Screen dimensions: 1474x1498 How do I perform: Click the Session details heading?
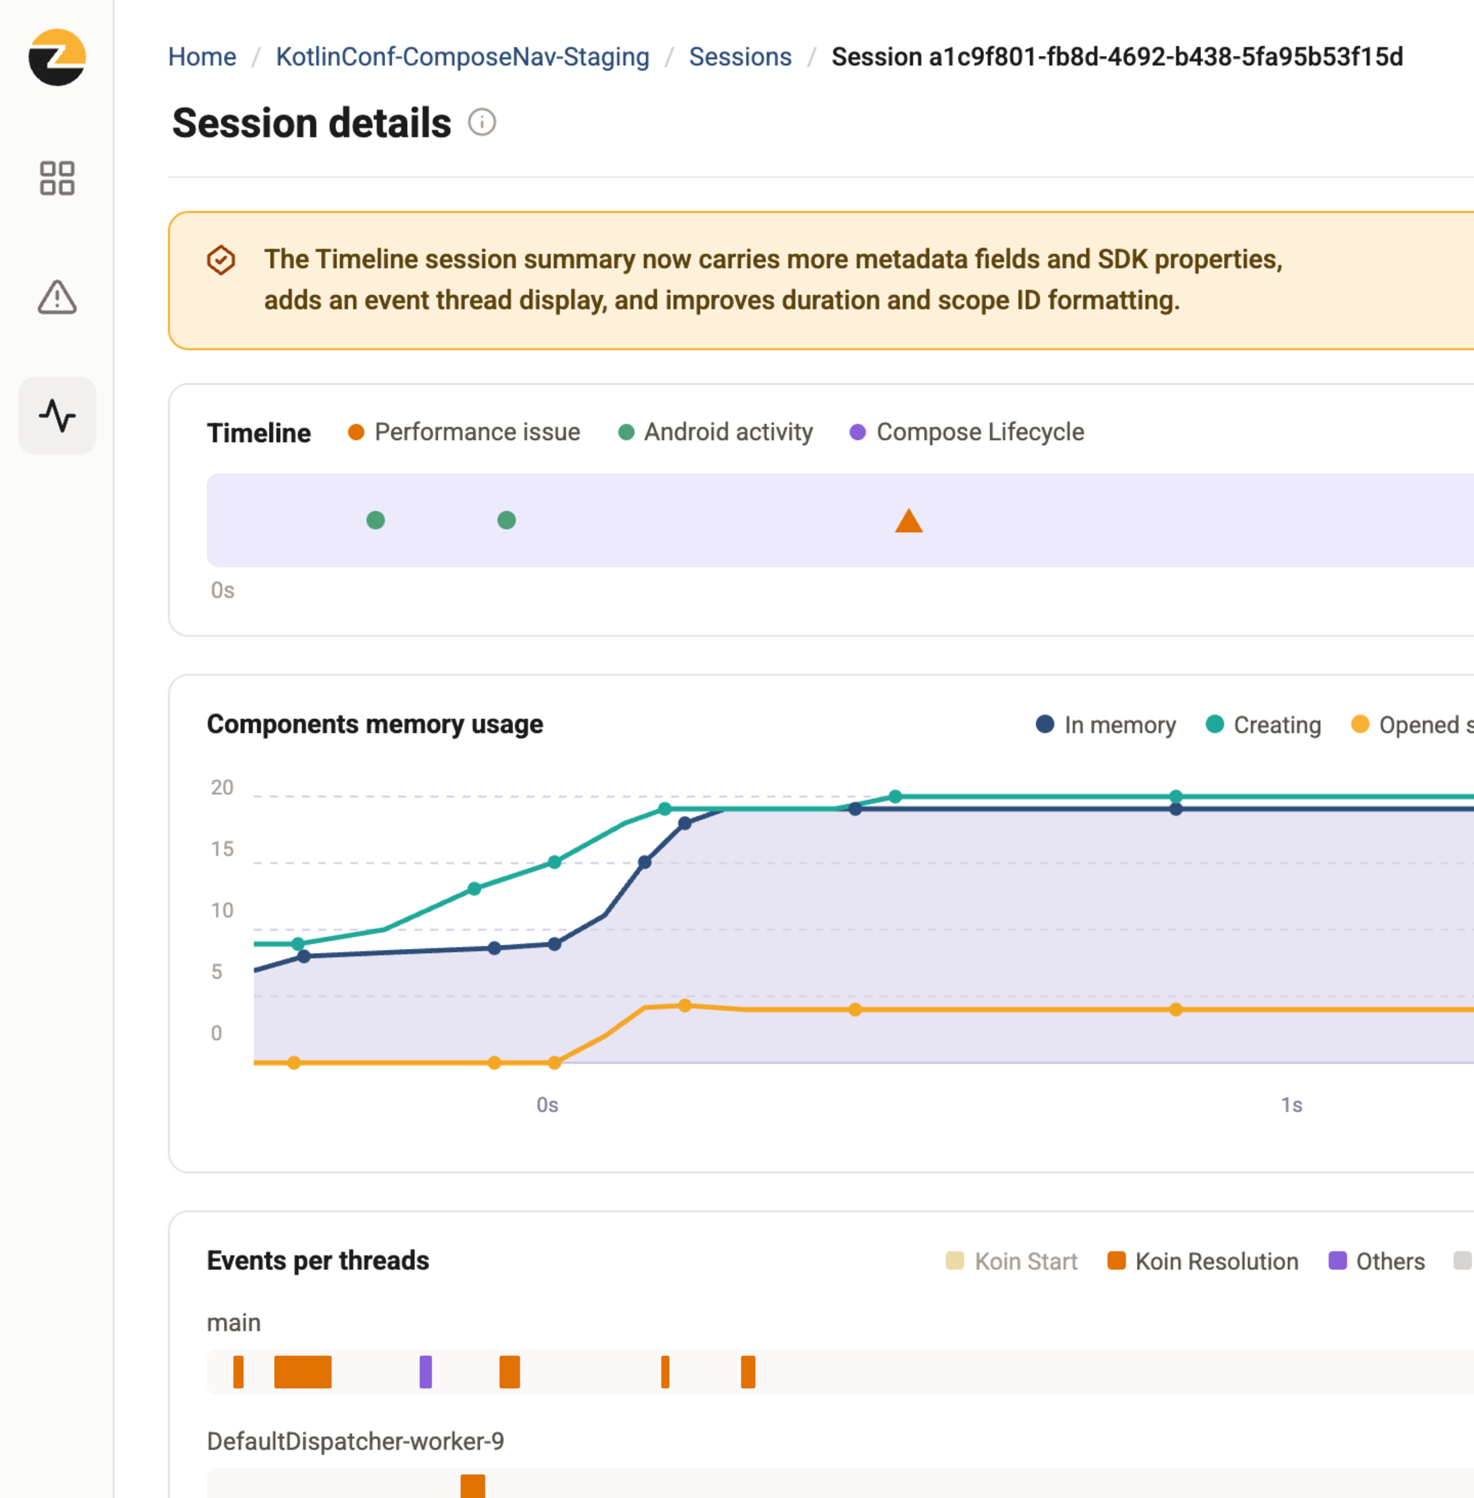point(311,122)
